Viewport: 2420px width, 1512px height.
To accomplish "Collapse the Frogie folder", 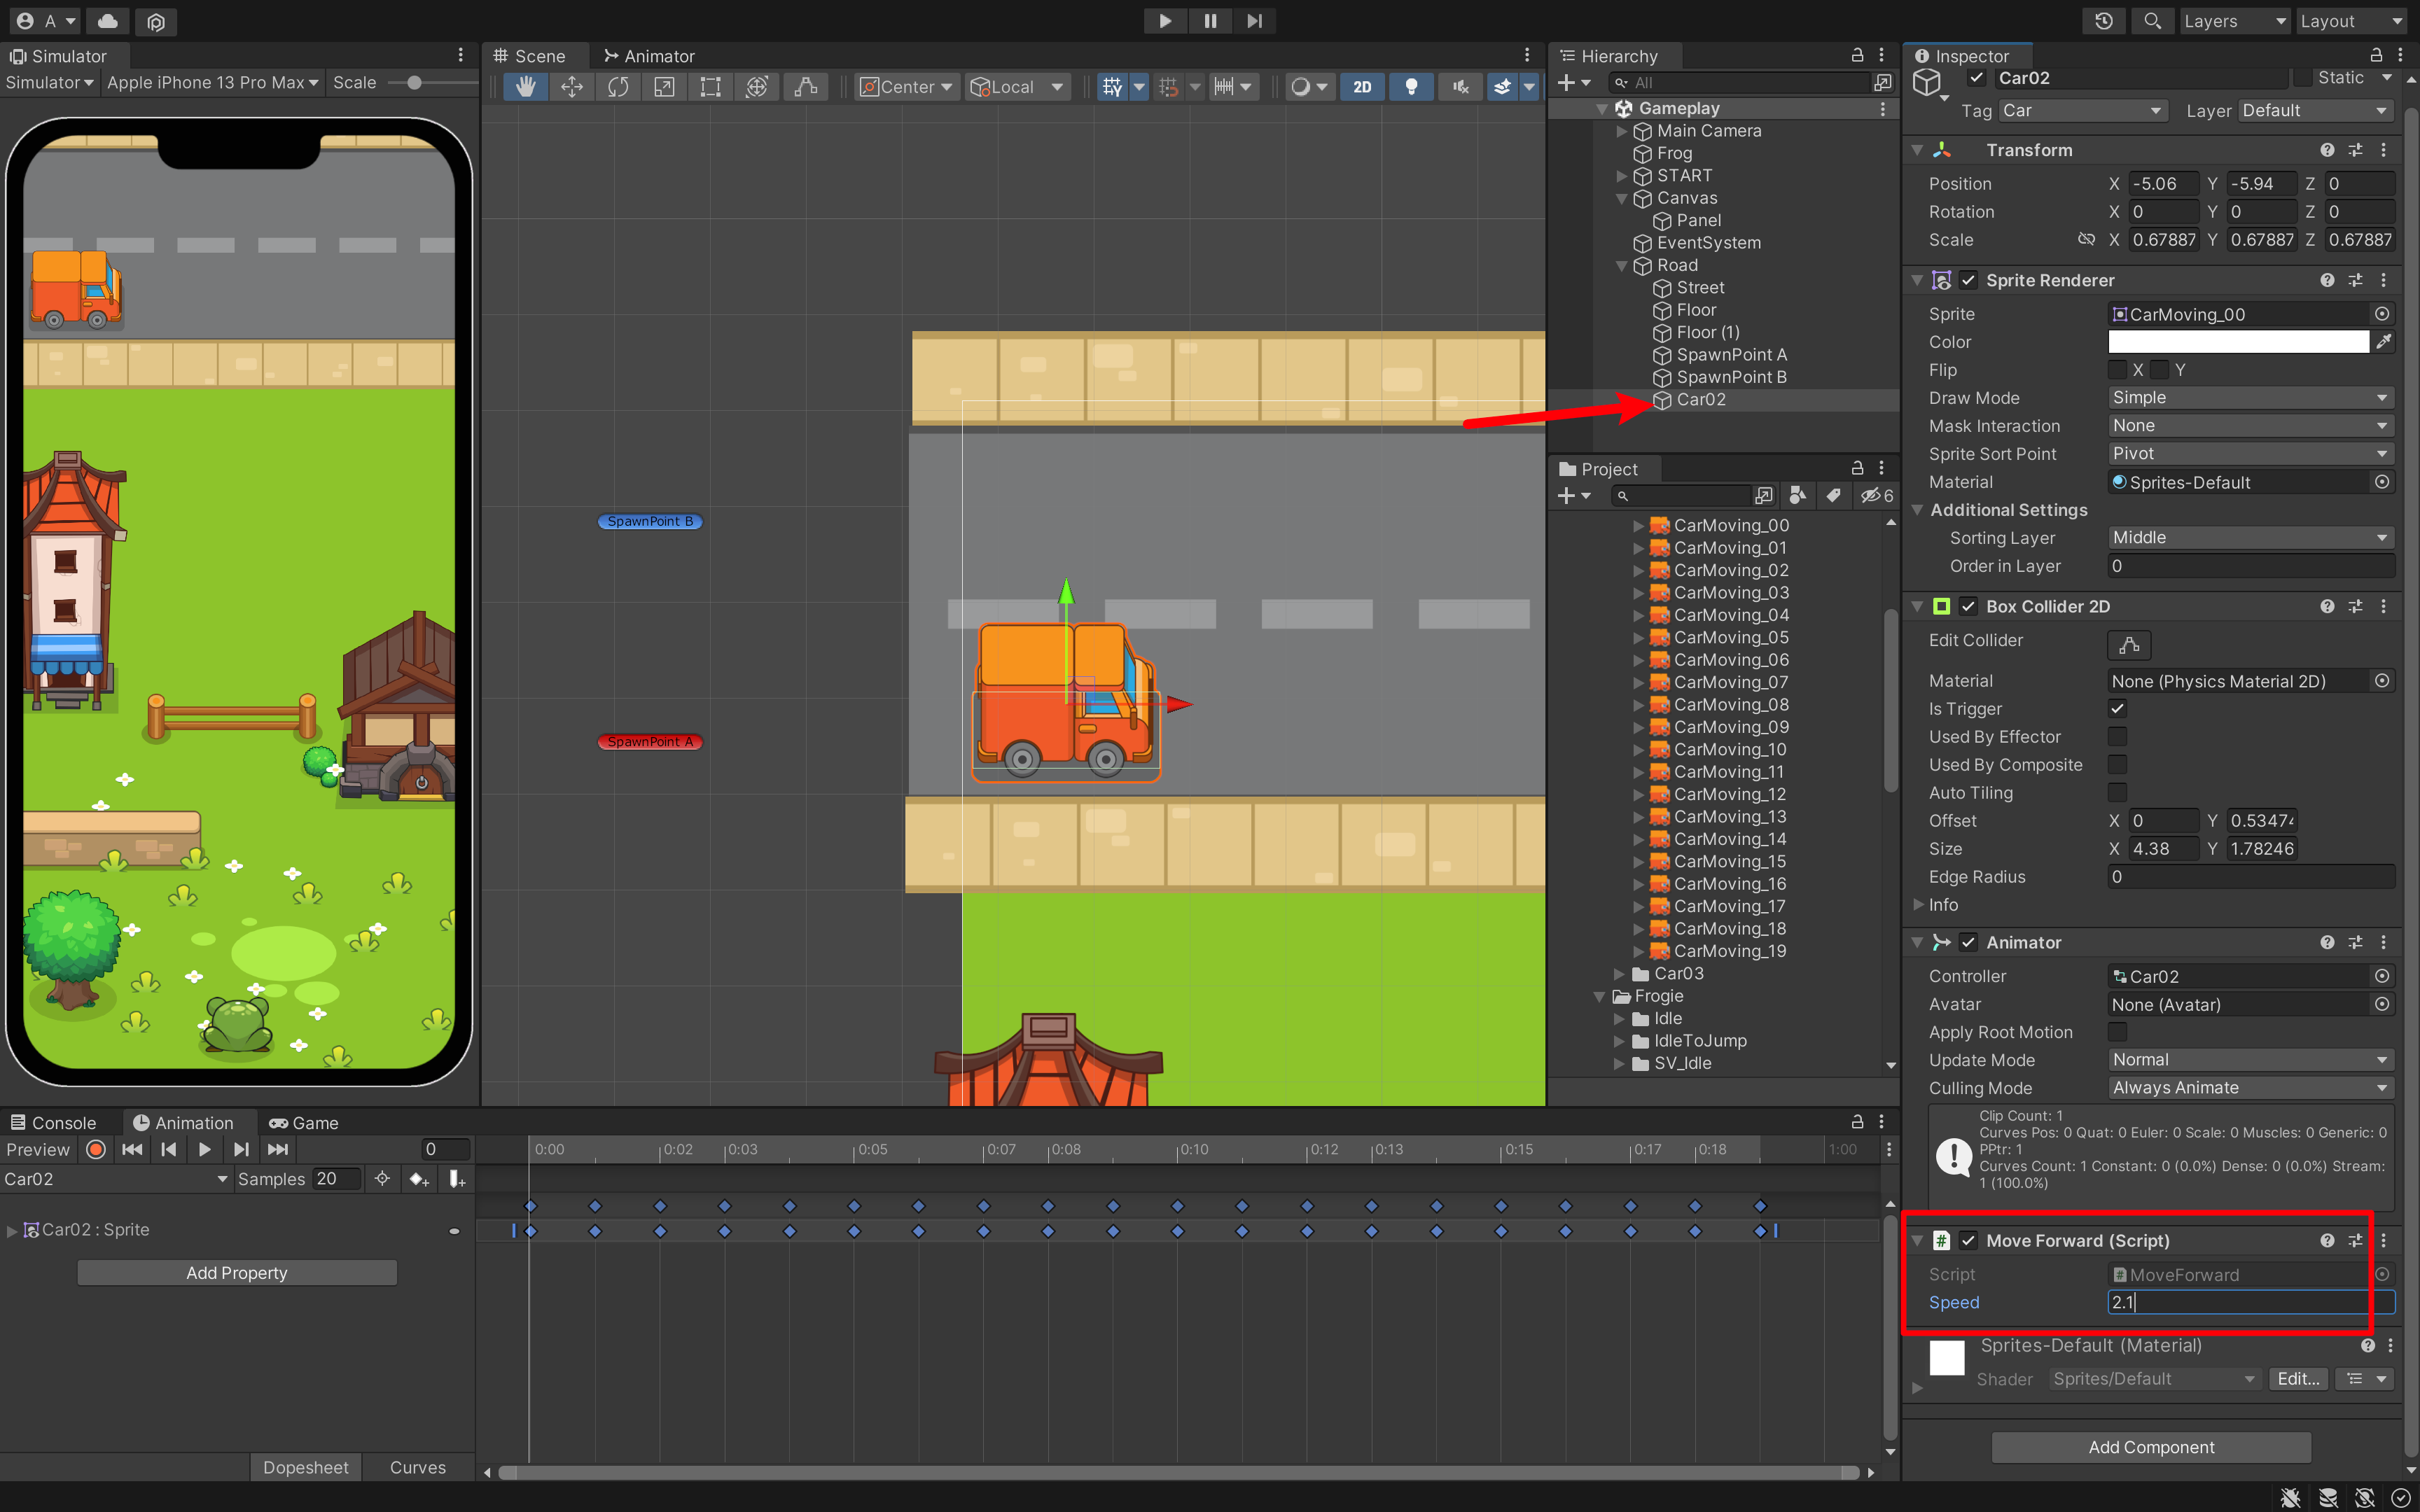I will [1600, 996].
